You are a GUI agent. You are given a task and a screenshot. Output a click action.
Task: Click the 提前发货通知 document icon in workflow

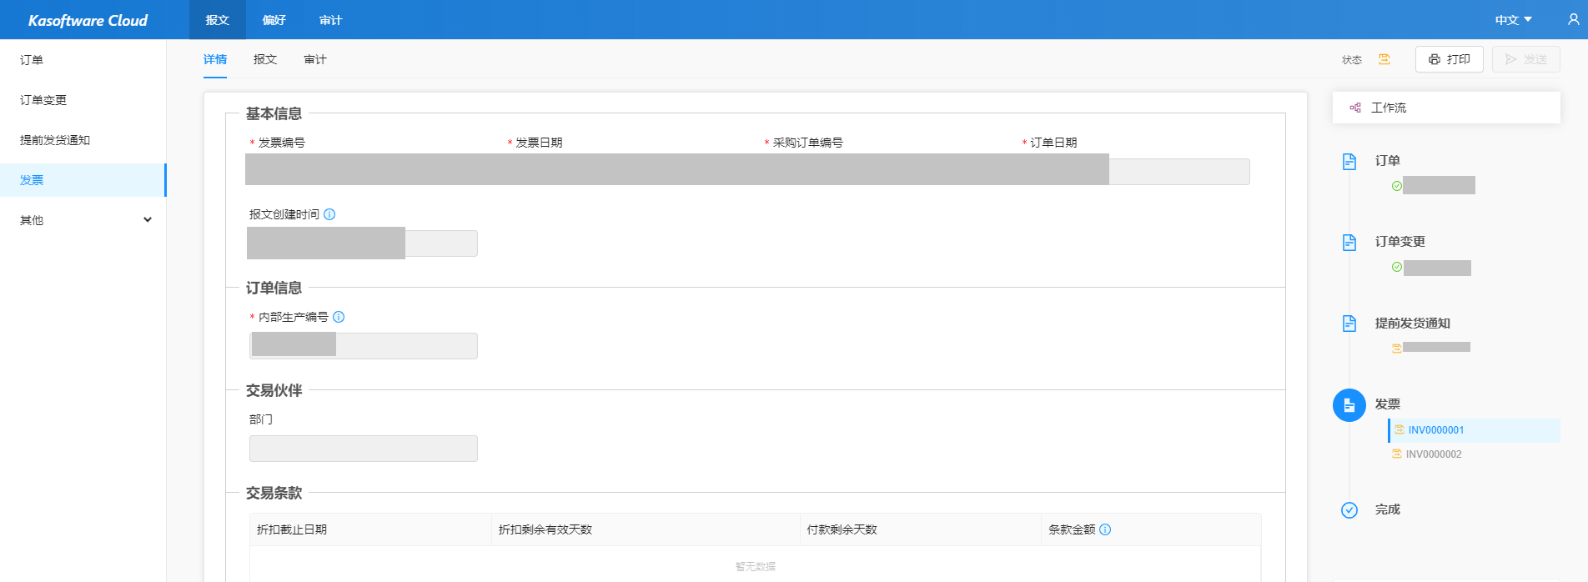click(x=1349, y=324)
